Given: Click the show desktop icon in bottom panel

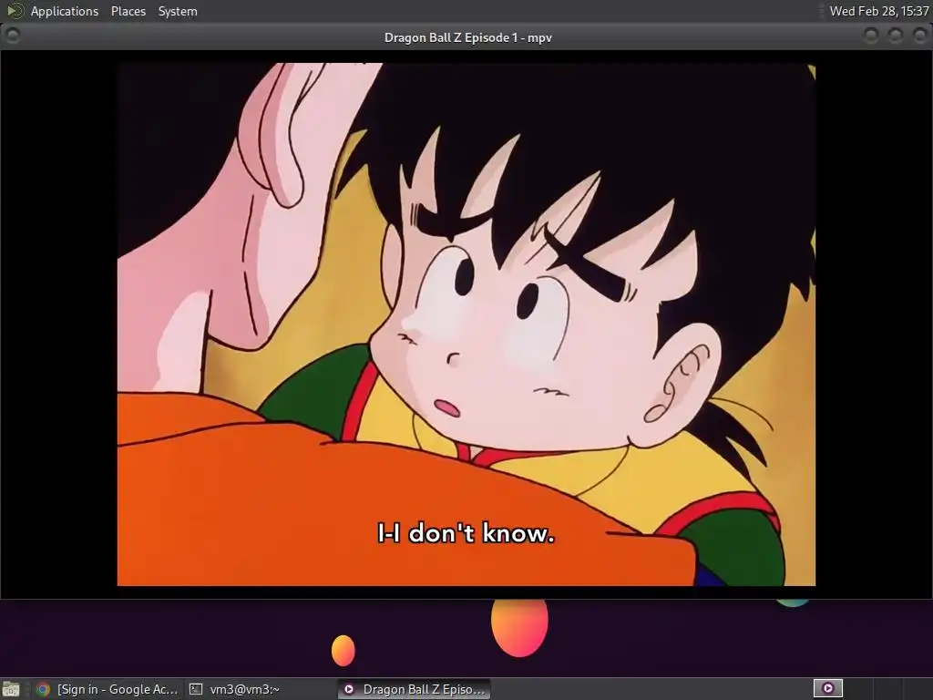Looking at the screenshot, I should (x=11, y=689).
